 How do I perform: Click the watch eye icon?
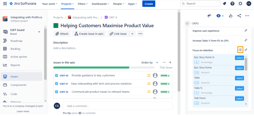point(219,16)
